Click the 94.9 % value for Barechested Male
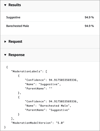100x131 pixels. click(x=89, y=26)
